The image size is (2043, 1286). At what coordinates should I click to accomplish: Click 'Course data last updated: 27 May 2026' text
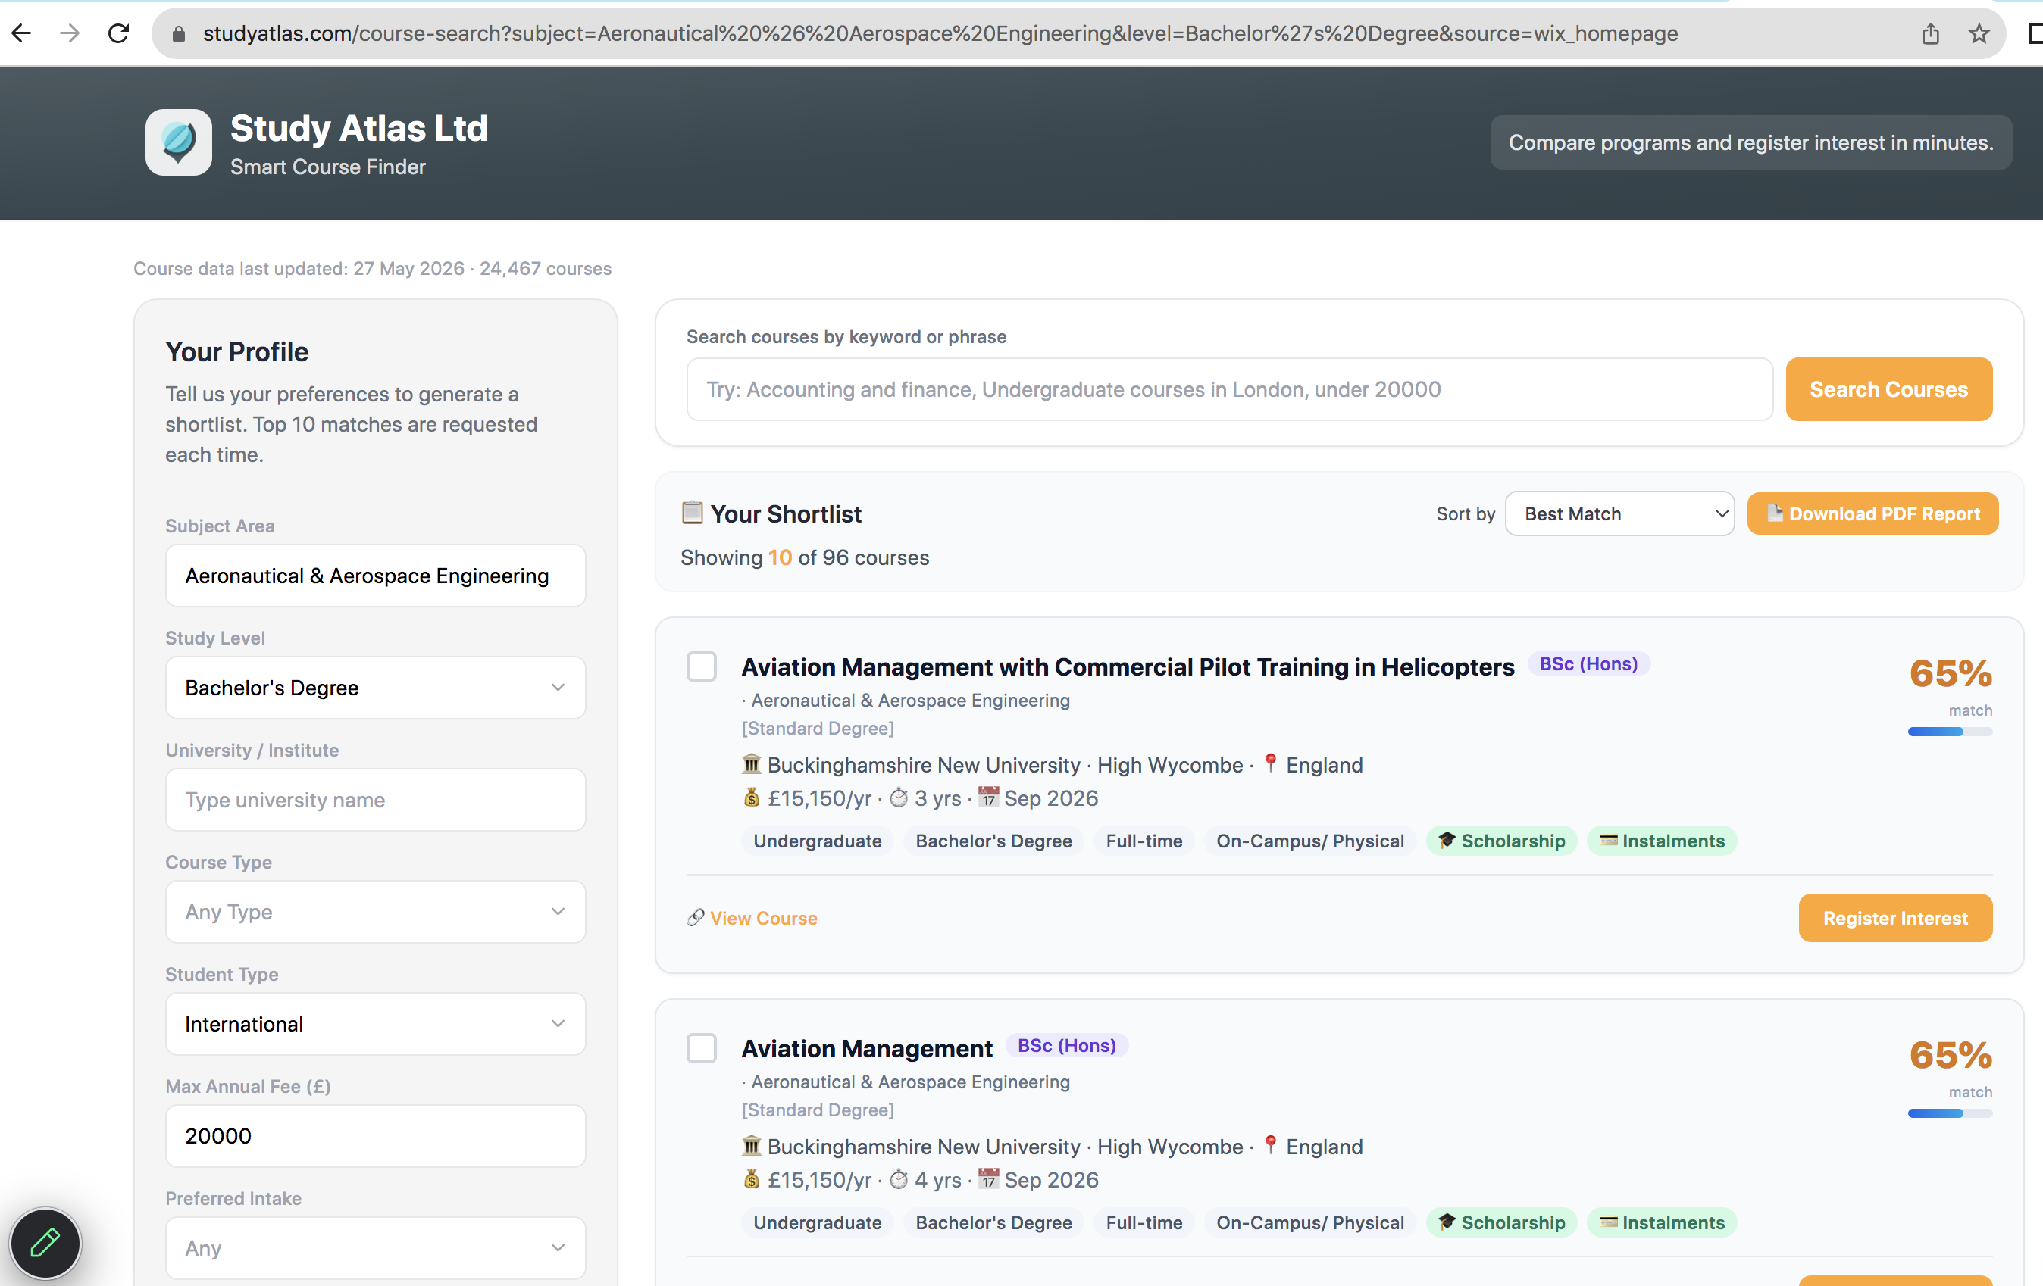(x=299, y=269)
